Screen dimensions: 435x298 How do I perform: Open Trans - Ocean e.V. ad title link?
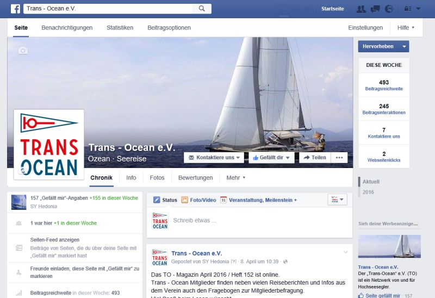(x=378, y=267)
